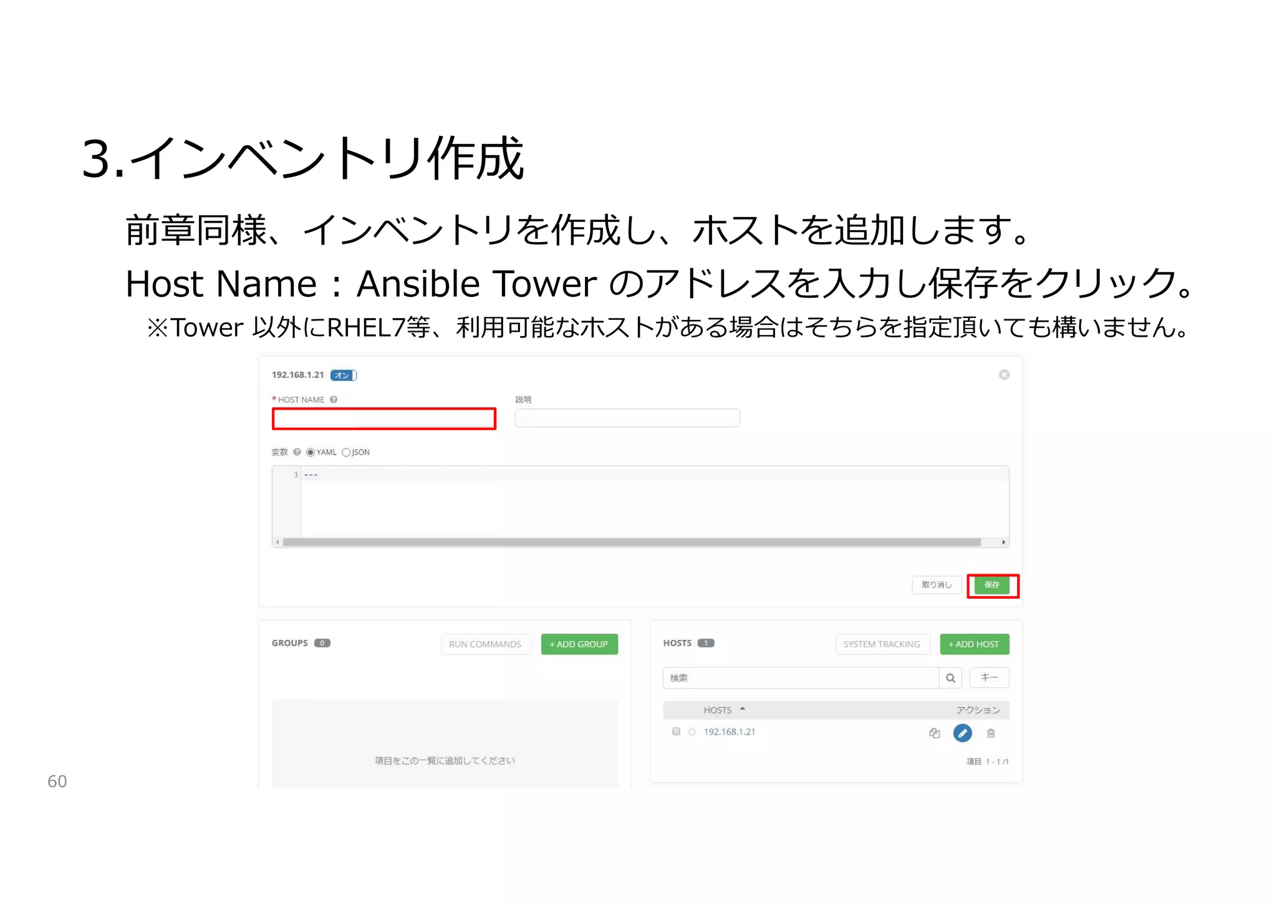Check the checkbox beside host 192.168.1.21
The height and width of the screenshot is (903, 1277).
[x=676, y=732]
